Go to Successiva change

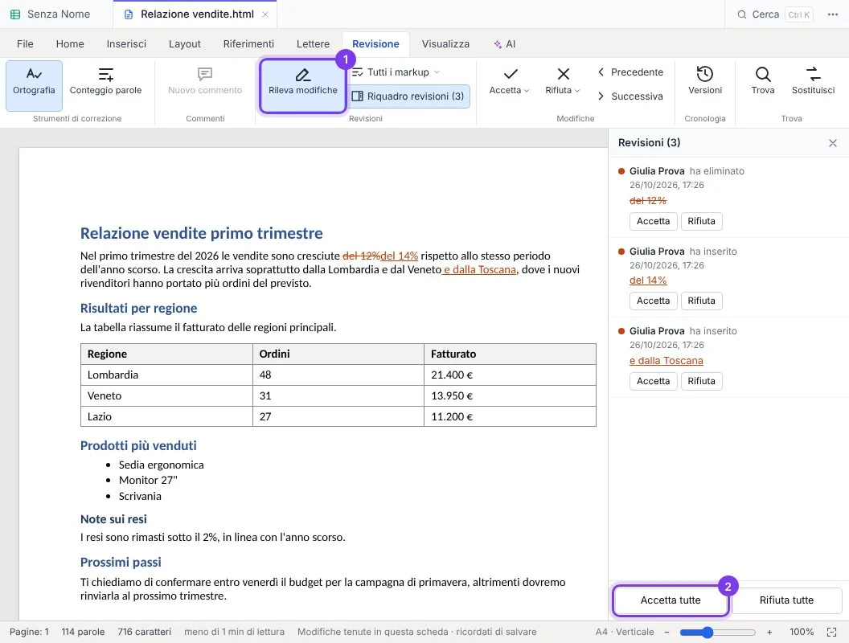click(x=630, y=96)
